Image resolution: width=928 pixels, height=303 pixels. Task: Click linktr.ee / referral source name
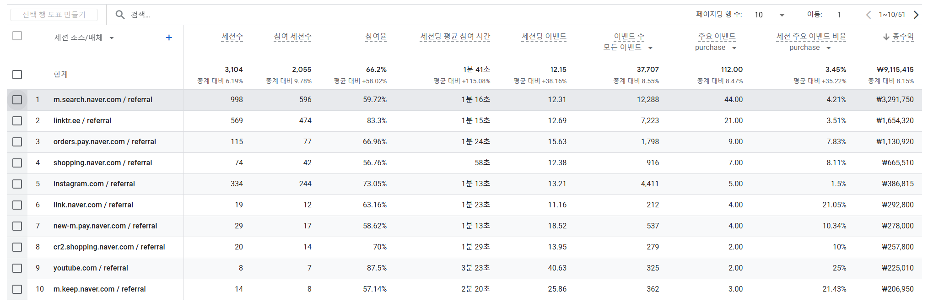(x=82, y=121)
